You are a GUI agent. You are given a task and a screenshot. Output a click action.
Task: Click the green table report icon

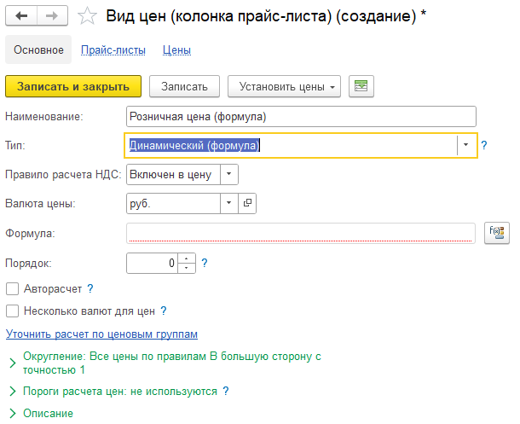coord(362,86)
